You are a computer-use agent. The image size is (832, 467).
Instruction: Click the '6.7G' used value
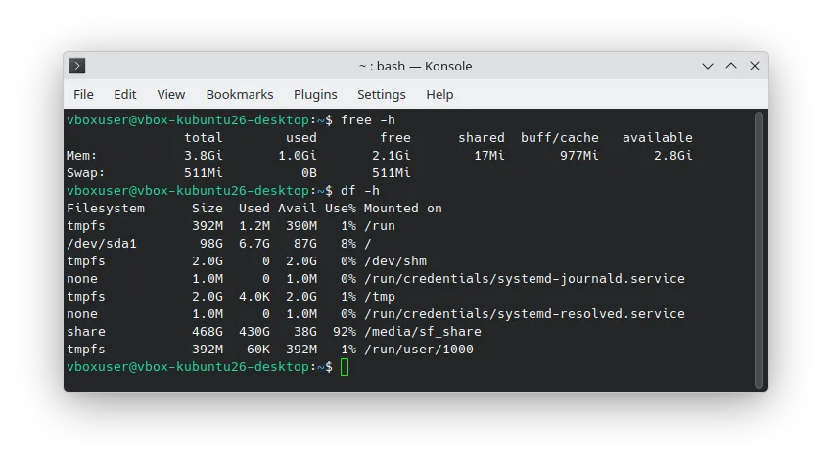coord(254,244)
